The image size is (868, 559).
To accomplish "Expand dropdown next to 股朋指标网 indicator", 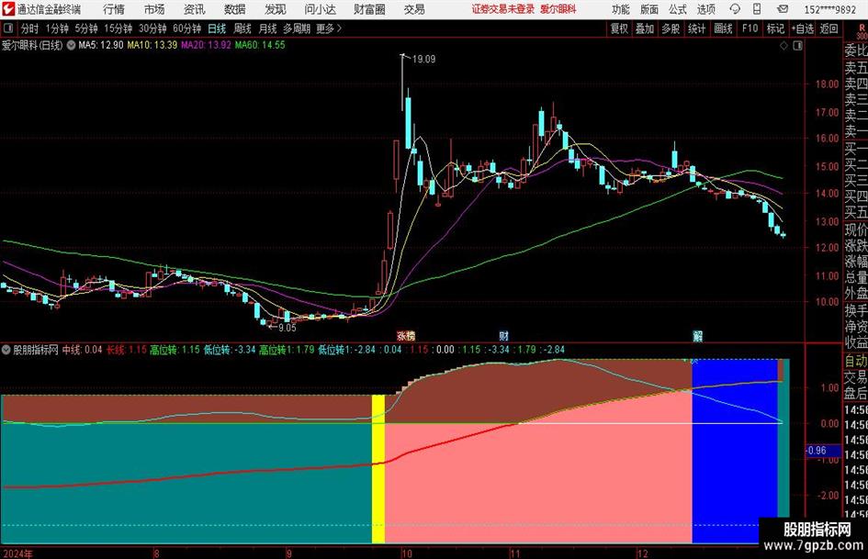I will [6, 350].
